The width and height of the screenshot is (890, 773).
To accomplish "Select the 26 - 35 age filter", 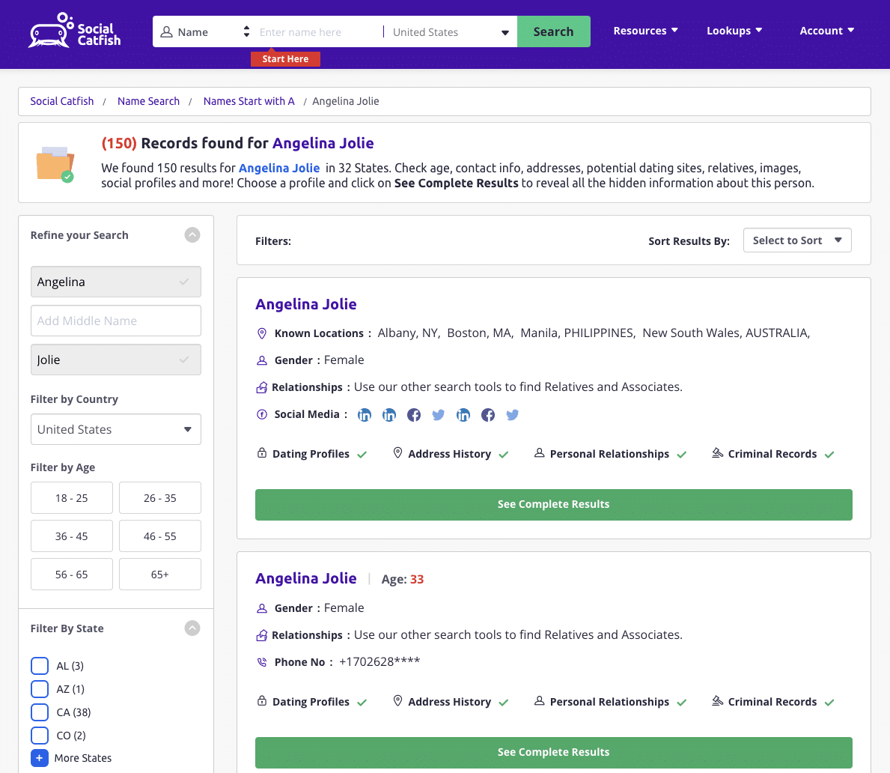I will [160, 498].
